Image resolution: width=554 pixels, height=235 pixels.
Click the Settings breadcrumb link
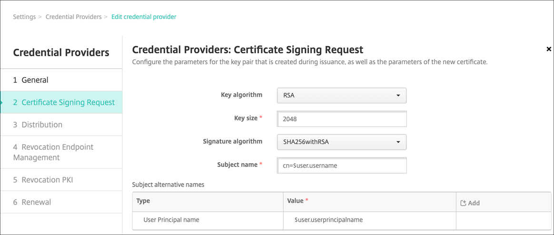click(24, 17)
